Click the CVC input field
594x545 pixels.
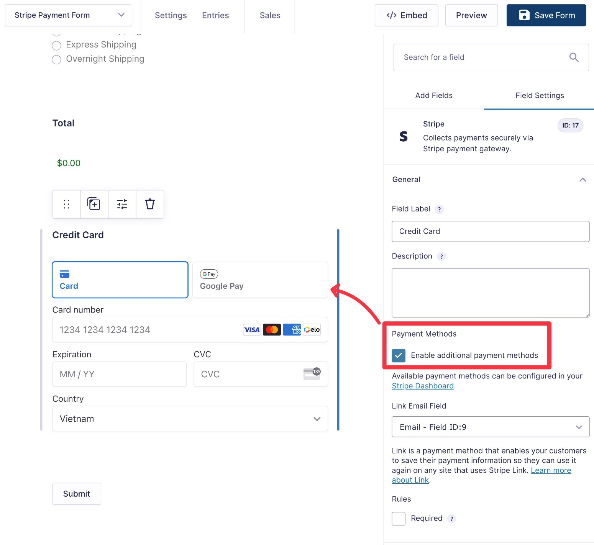coord(261,374)
